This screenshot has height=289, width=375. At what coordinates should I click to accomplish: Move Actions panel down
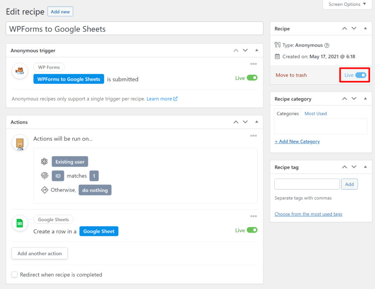click(245, 122)
